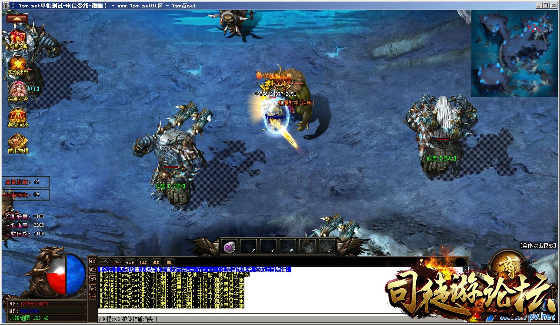
Task: Click the minimap in the top-right corner
Action: click(514, 54)
